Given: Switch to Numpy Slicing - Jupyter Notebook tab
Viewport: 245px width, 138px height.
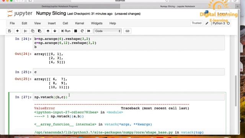Looking at the screenshot, I should pos(178,7).
